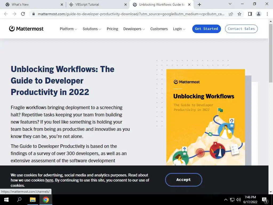This screenshot has height=205, width=273.
Task: Open Windows taskbar search
Action: [19, 200]
